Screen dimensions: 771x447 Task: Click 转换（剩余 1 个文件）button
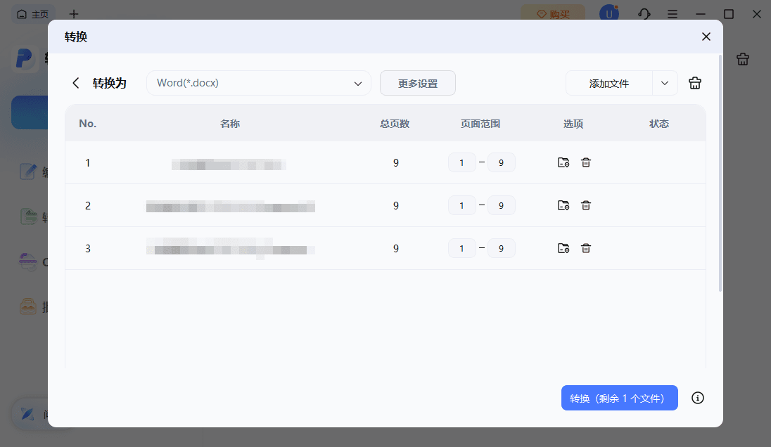tap(620, 398)
